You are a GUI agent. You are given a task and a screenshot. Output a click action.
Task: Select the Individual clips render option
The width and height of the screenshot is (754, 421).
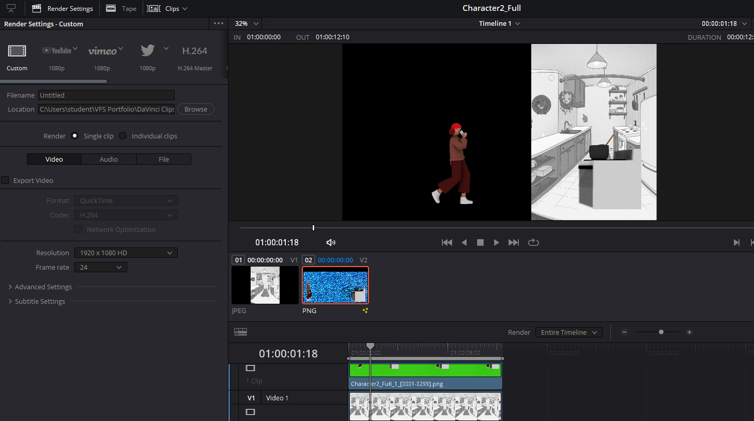pos(122,136)
